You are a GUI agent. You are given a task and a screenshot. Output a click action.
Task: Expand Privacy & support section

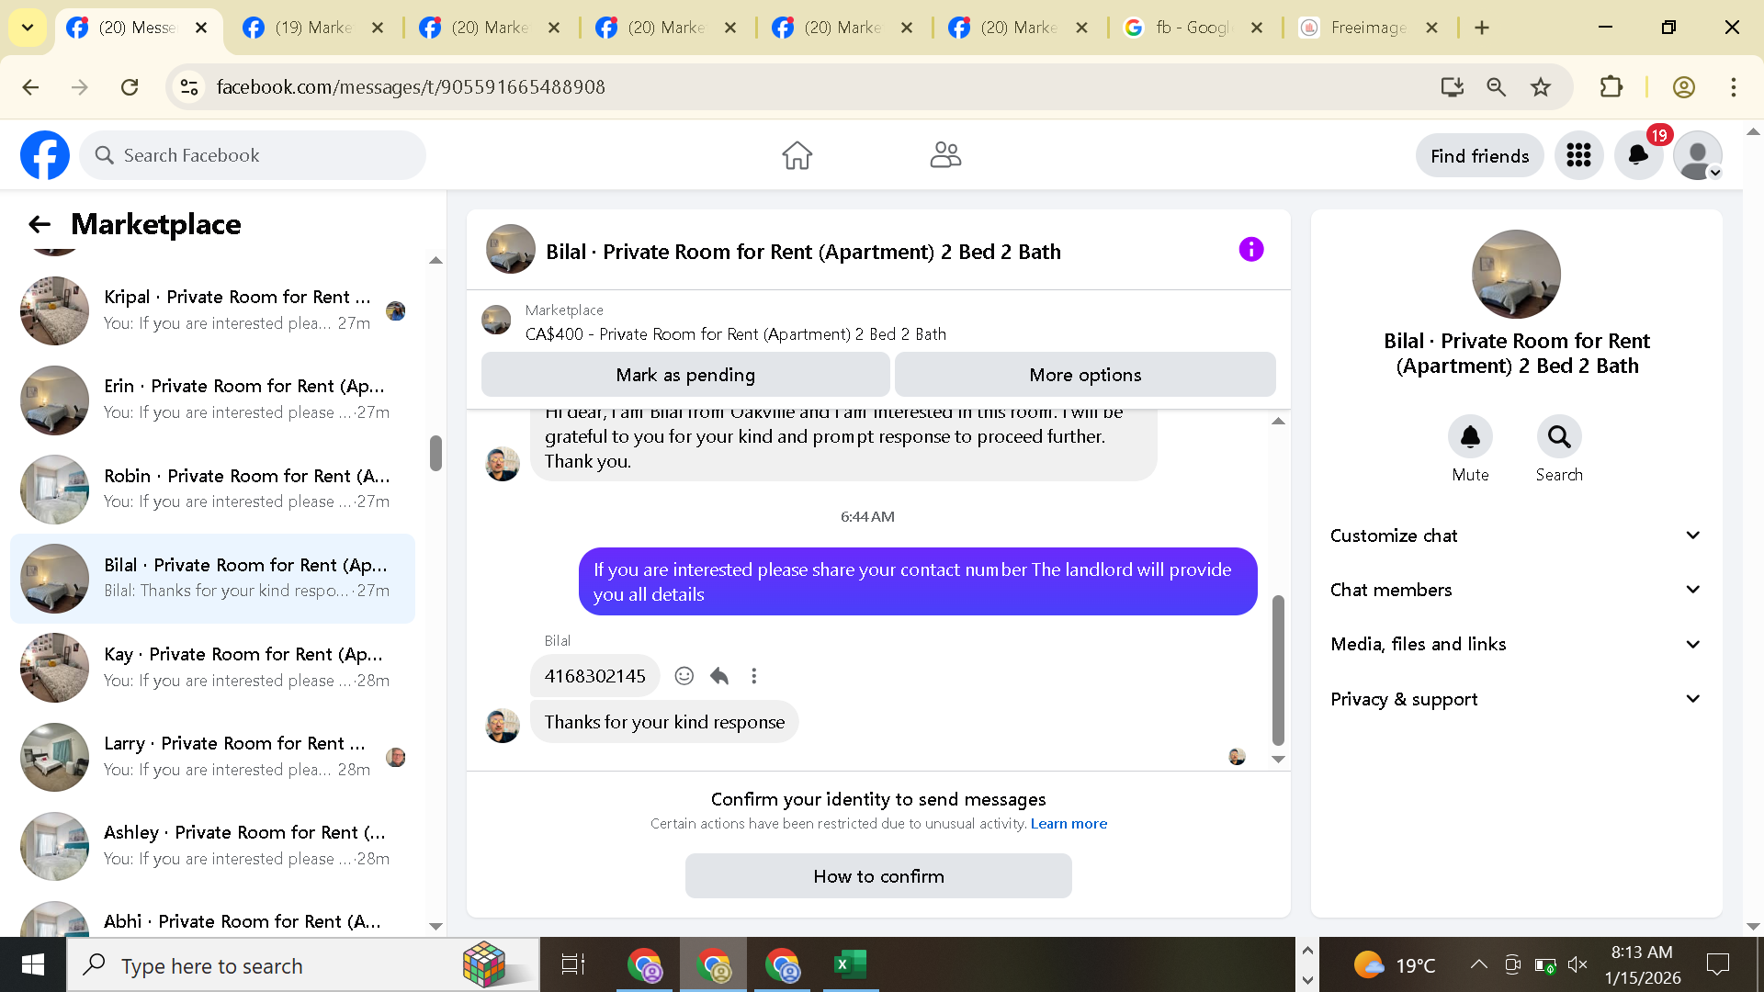coord(1516,699)
